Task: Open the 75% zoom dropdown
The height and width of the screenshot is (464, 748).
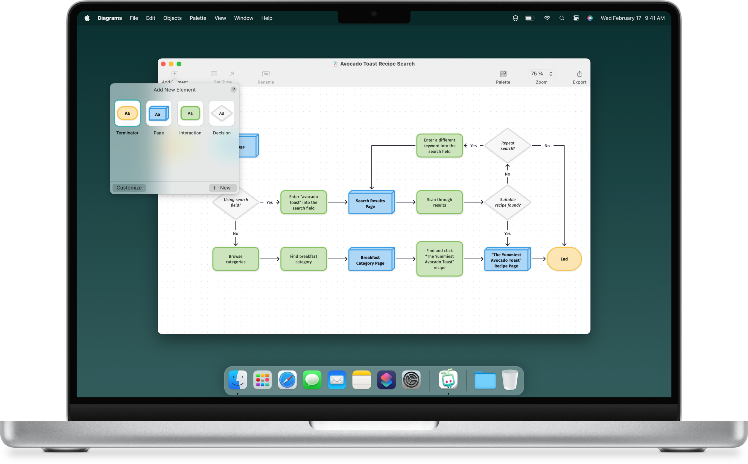Action: click(x=541, y=74)
